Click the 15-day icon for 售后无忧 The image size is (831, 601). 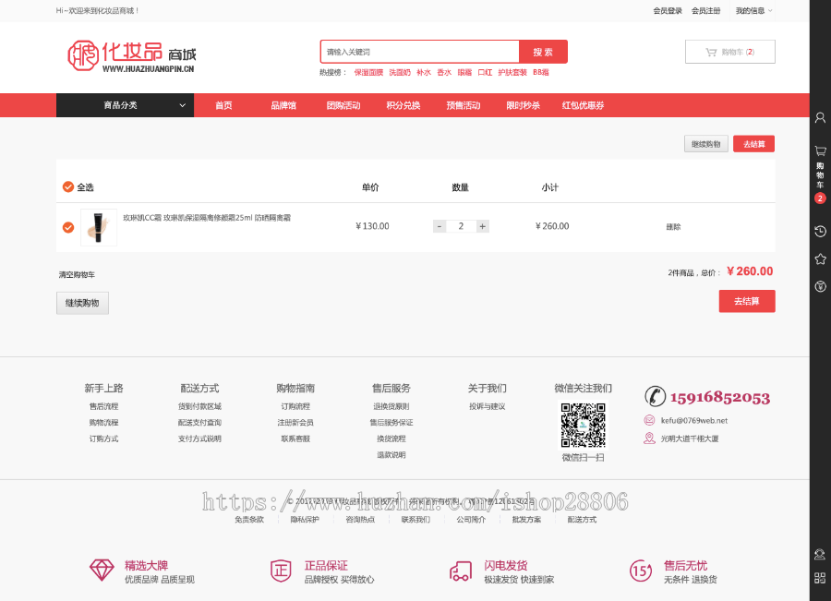pyautogui.click(x=641, y=571)
